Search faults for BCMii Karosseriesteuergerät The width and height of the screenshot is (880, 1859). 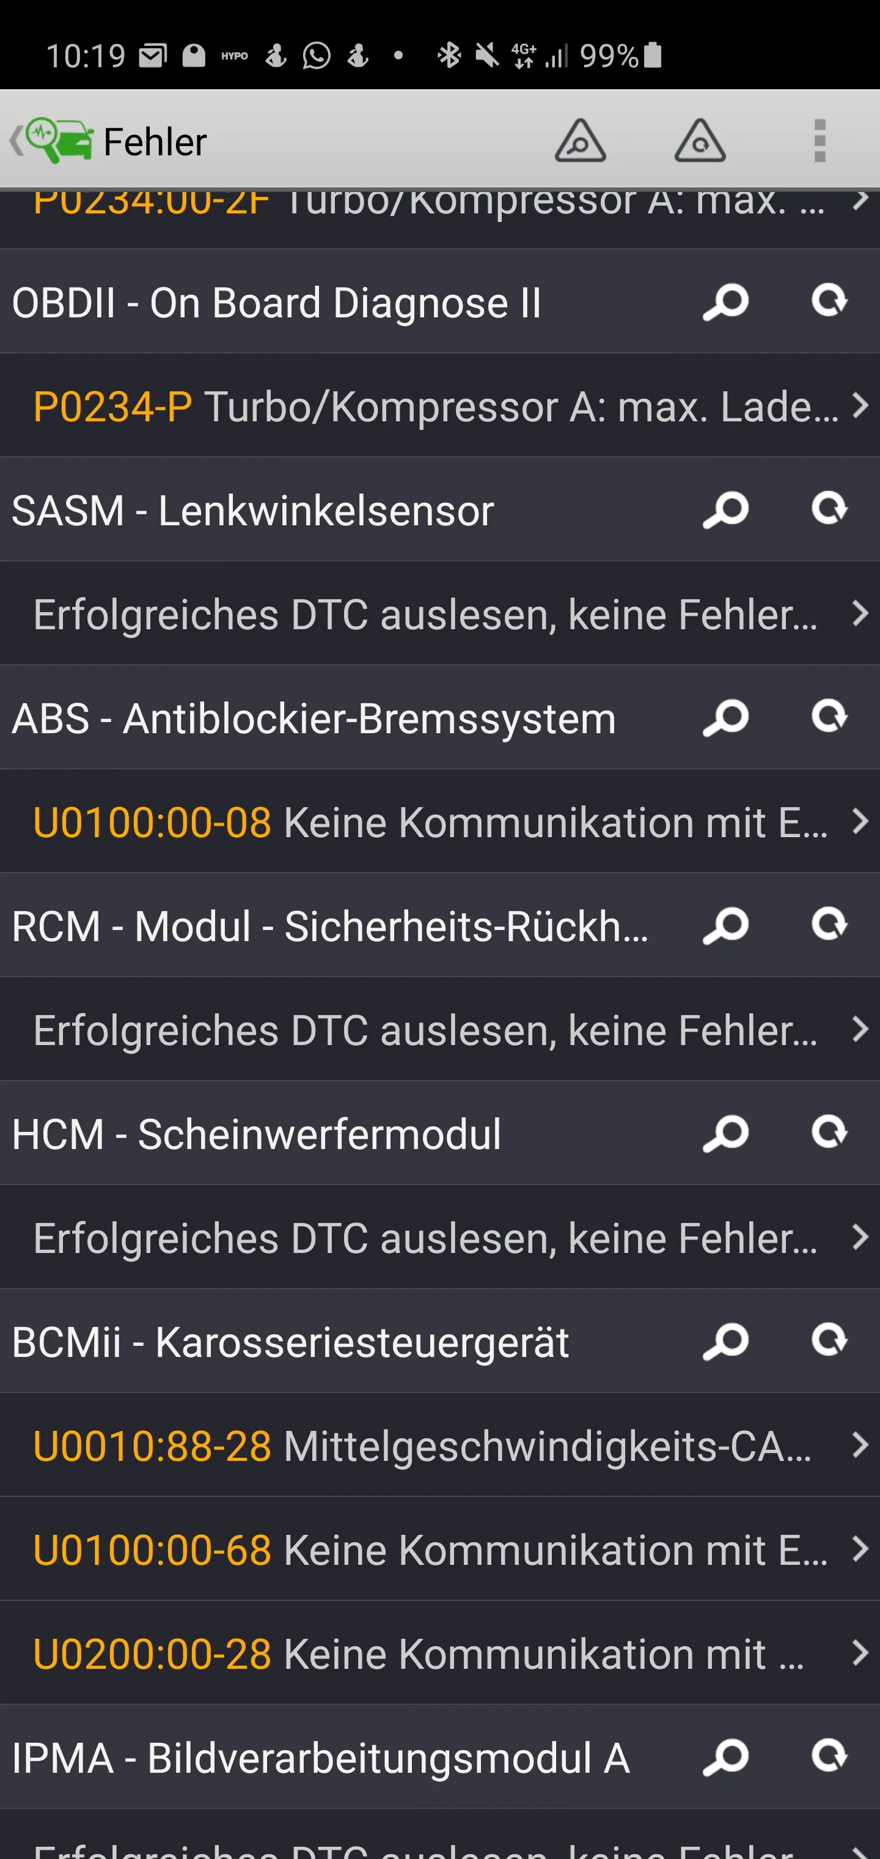[725, 1342]
